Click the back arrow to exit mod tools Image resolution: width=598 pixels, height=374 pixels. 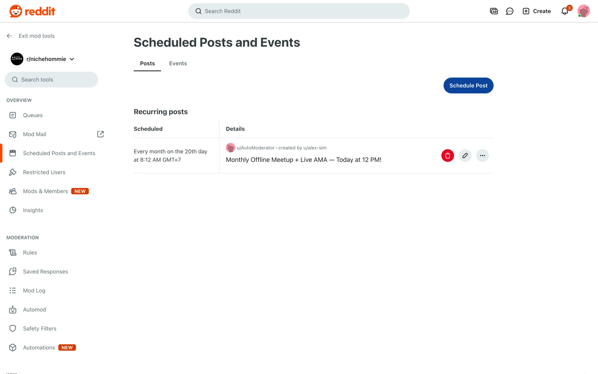coord(9,36)
